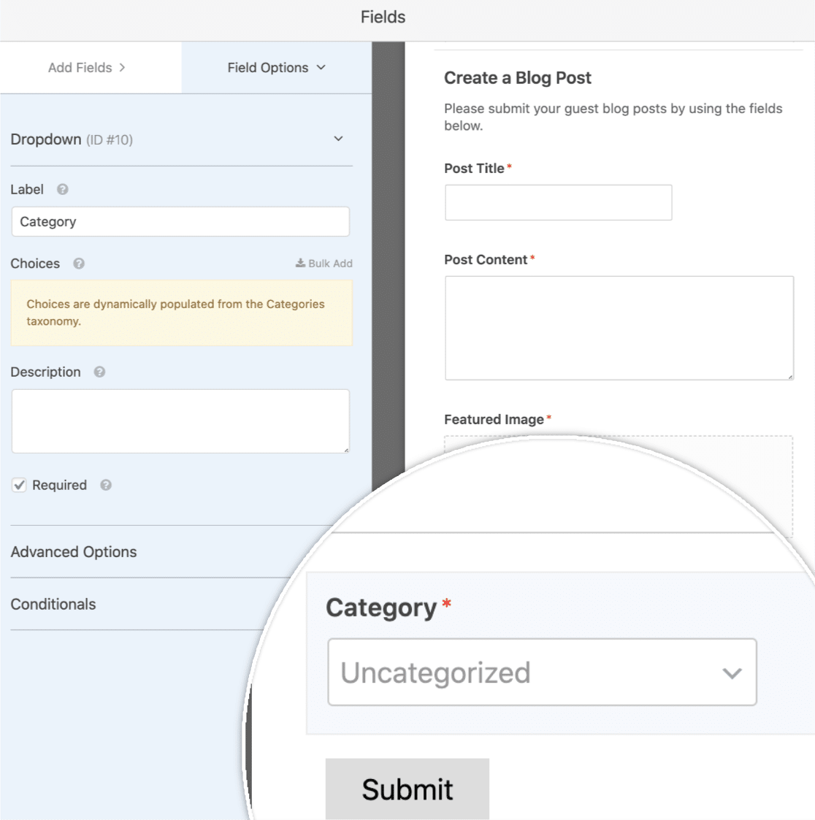
Task: Expand the Advanced Options section
Action: click(74, 552)
